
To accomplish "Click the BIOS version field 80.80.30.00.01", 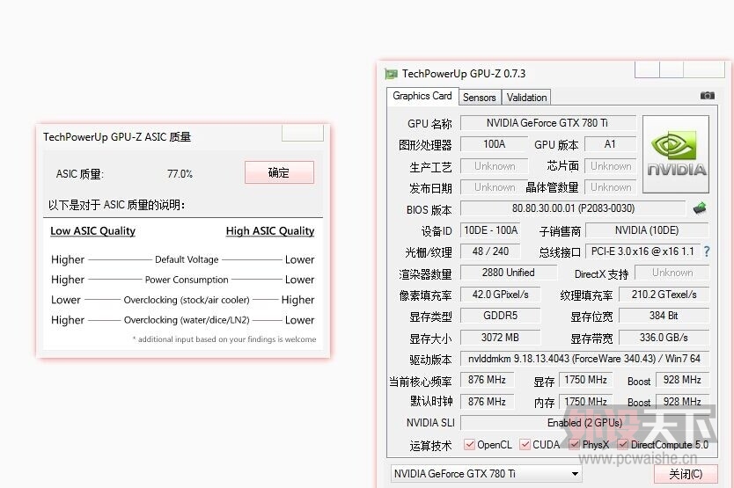I will click(573, 208).
